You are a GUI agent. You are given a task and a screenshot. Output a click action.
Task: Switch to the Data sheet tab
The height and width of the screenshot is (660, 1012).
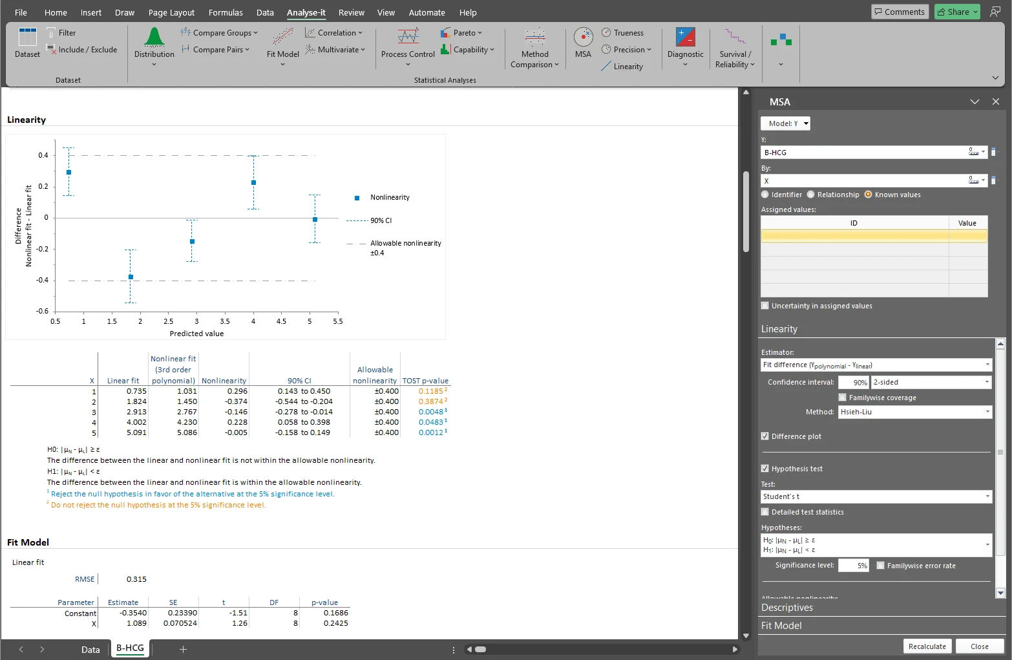click(x=90, y=650)
